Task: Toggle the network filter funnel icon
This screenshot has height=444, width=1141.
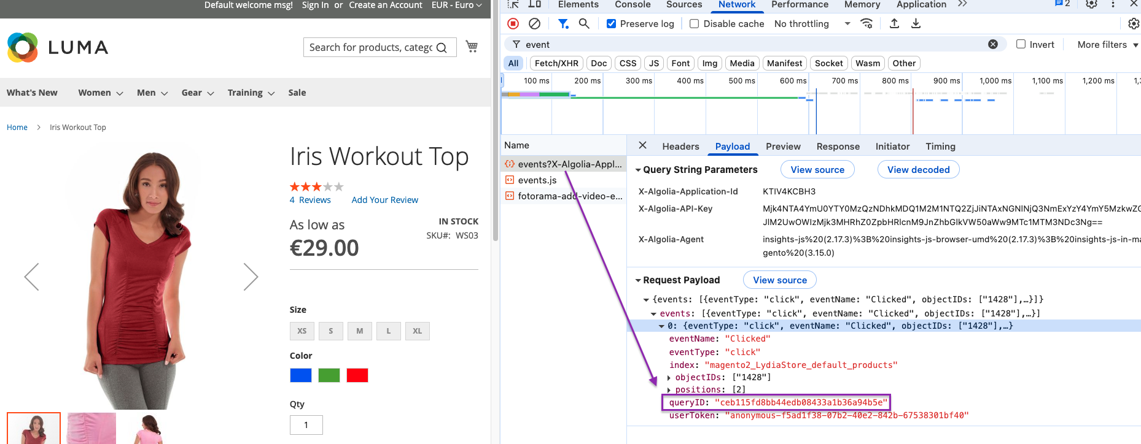Action: point(563,24)
